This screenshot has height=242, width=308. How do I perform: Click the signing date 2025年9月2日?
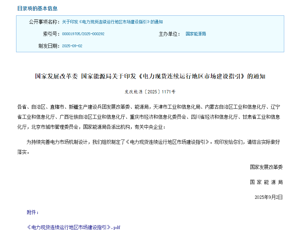click(x=268, y=197)
